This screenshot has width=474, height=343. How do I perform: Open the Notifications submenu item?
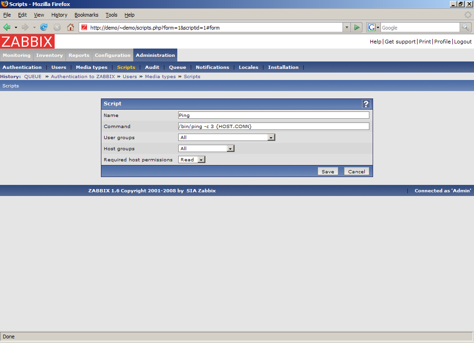(x=212, y=67)
